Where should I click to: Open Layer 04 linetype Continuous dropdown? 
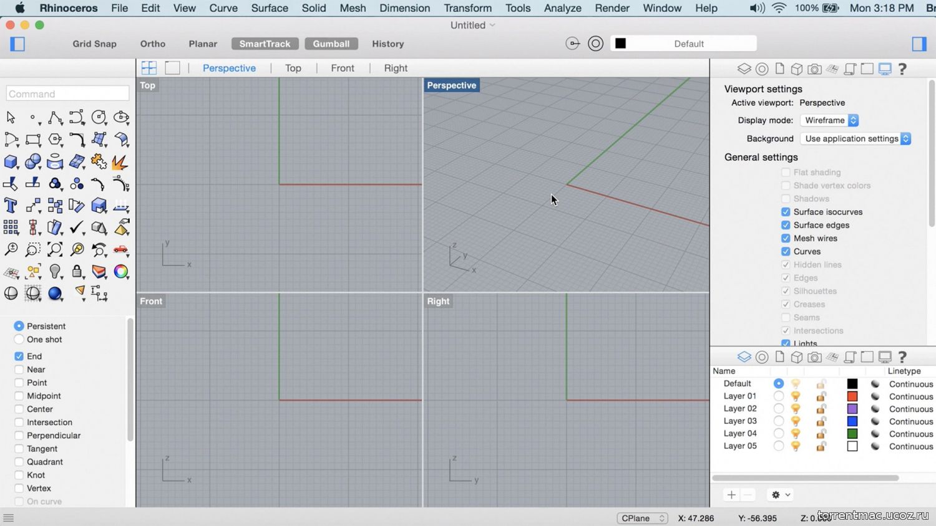911,434
